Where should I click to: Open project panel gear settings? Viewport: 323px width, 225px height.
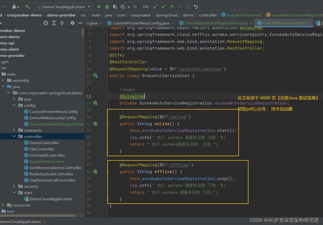72,23
